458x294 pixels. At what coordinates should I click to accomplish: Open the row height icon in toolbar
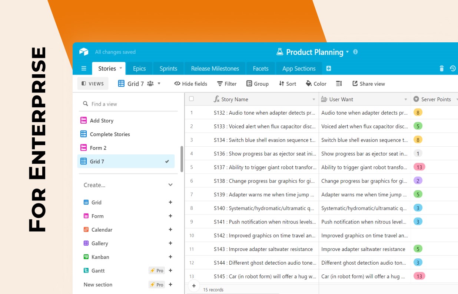coord(339,84)
